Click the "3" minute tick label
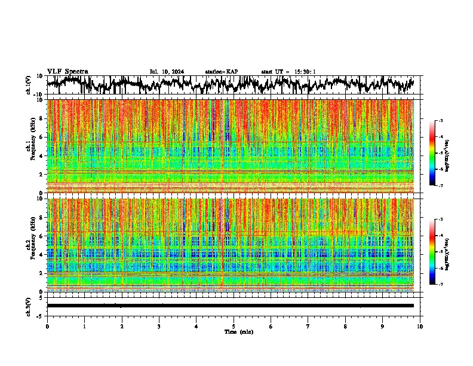 pyautogui.click(x=159, y=327)
